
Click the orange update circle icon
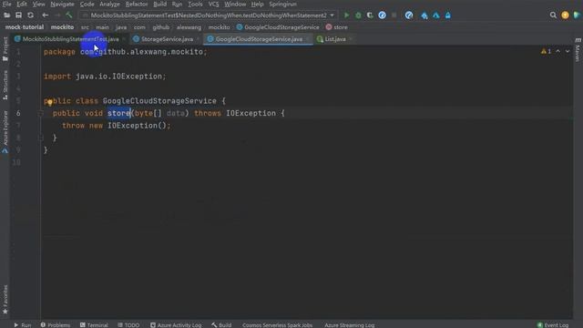point(565,15)
